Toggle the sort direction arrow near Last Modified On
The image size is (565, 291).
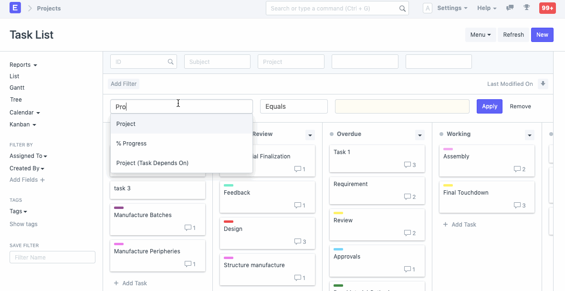pos(543,83)
